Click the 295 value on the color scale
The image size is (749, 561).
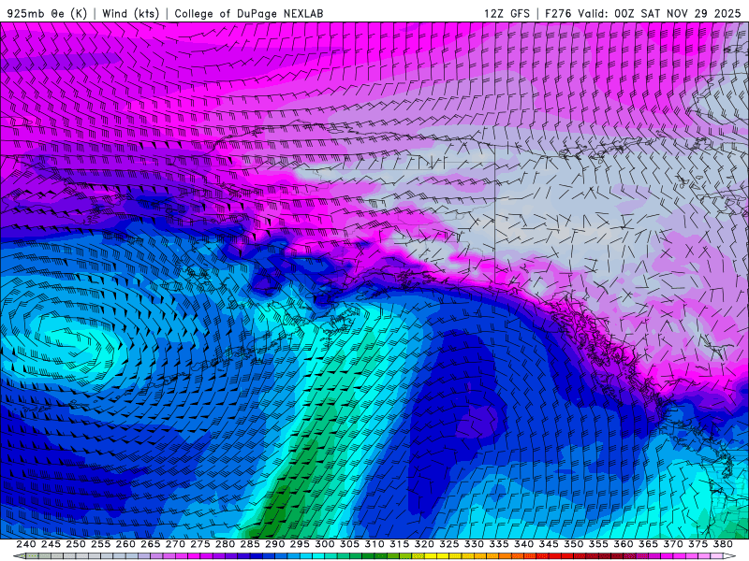[300, 544]
